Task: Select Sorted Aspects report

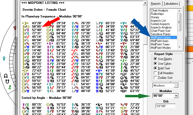Action: tap(160, 24)
